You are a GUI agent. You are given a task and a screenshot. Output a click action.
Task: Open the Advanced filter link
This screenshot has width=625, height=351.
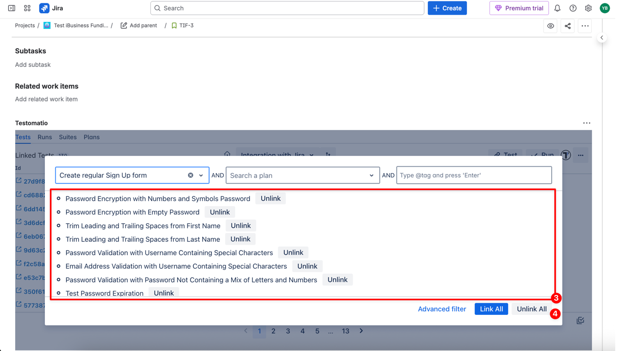(442, 309)
